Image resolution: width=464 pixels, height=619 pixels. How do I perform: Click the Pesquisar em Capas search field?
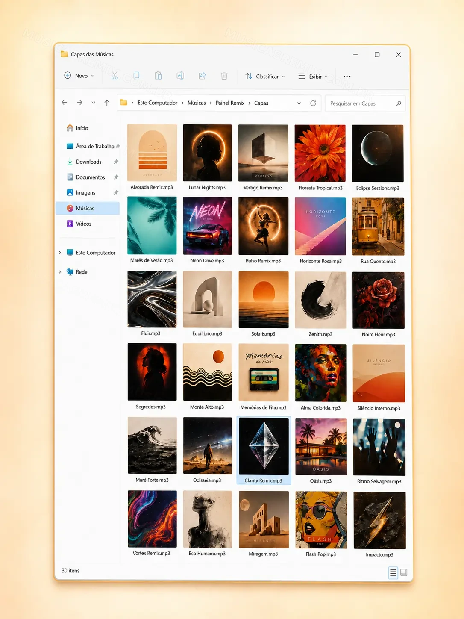click(365, 103)
